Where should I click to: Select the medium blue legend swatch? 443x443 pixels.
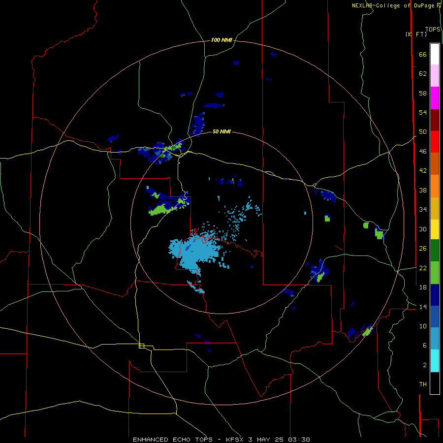(x=435, y=316)
